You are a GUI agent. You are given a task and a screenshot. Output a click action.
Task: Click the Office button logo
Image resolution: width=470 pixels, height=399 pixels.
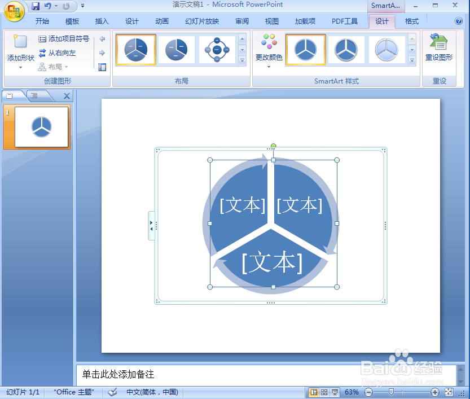(x=14, y=11)
